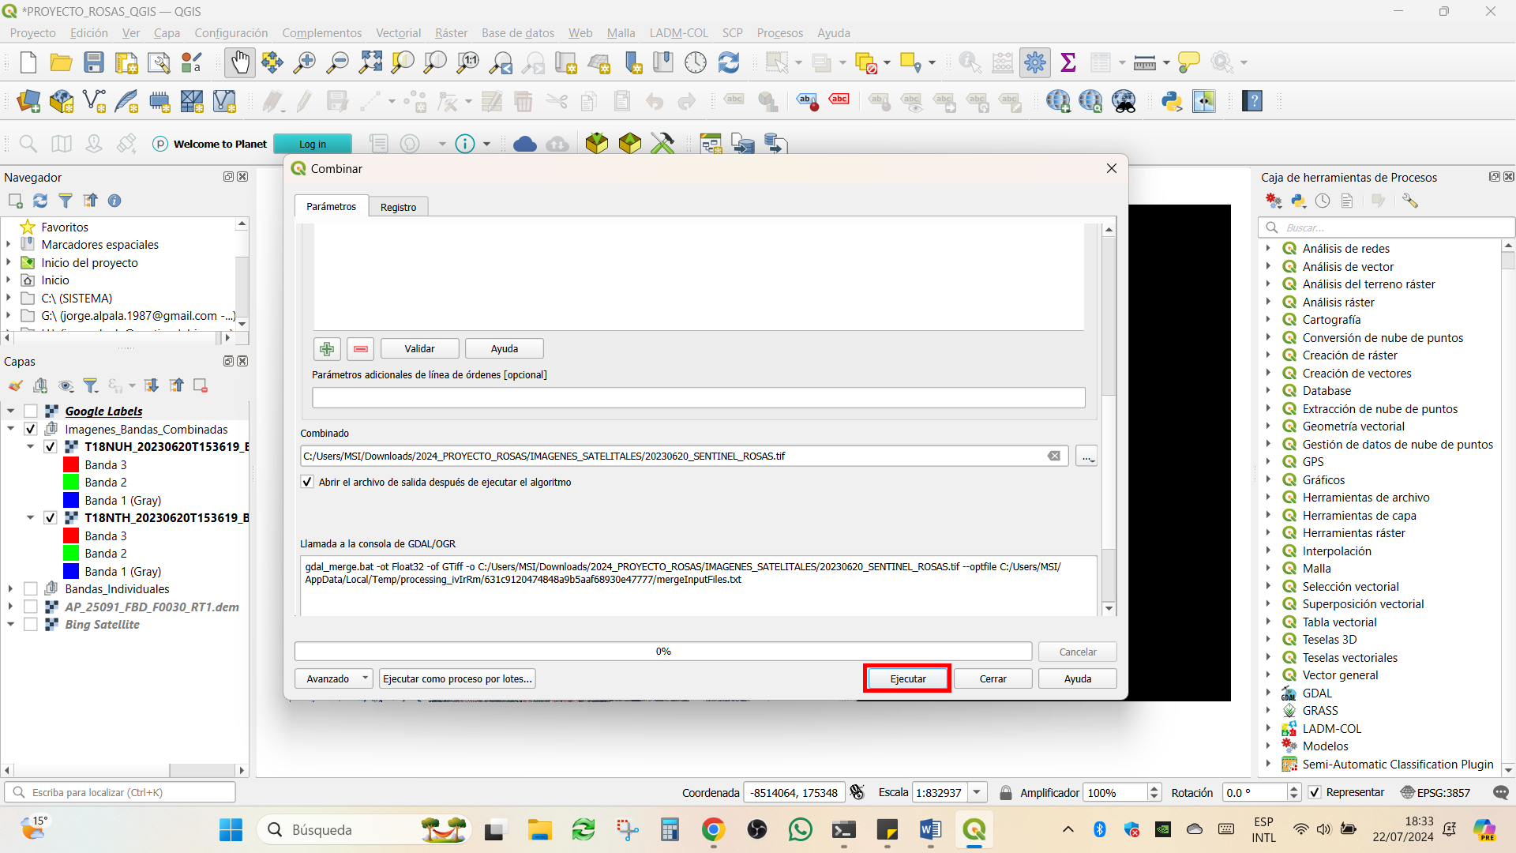Viewport: 1516px width, 853px height.
Task: Launch QGIS from the Windows taskbar
Action: 974,830
